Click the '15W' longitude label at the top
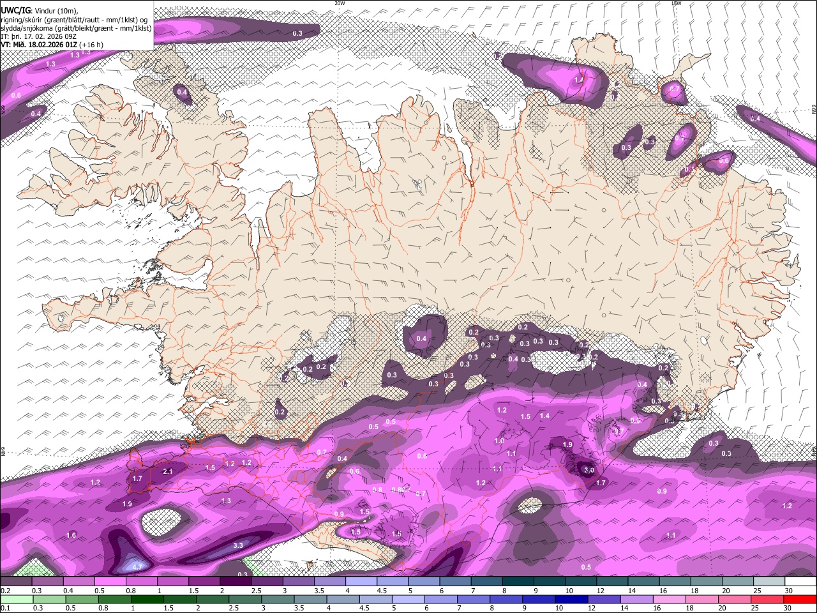This screenshot has width=817, height=613. tap(676, 3)
